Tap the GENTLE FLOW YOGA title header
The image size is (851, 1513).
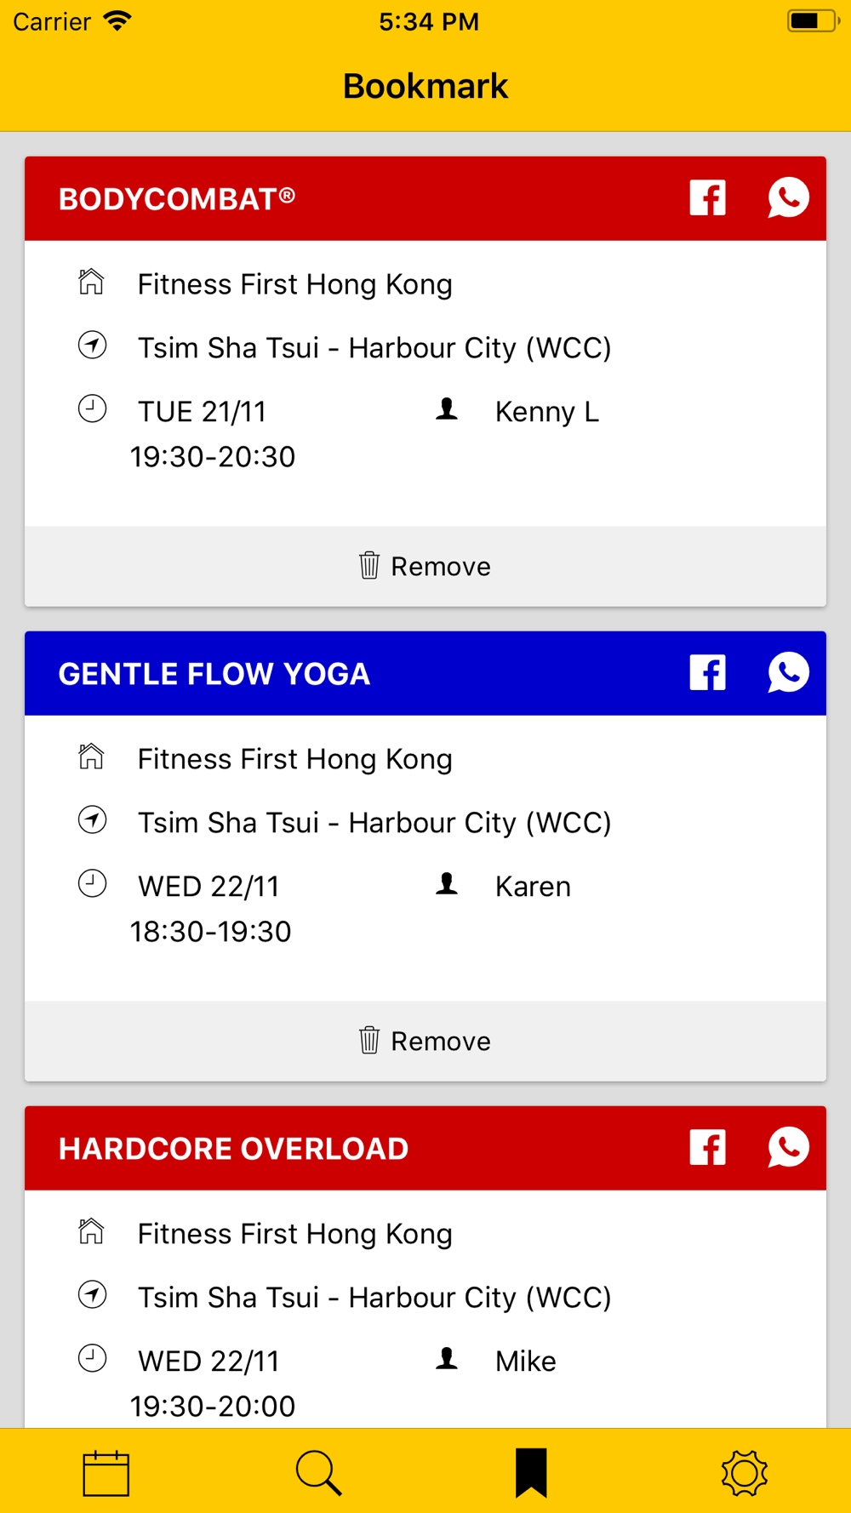(214, 674)
